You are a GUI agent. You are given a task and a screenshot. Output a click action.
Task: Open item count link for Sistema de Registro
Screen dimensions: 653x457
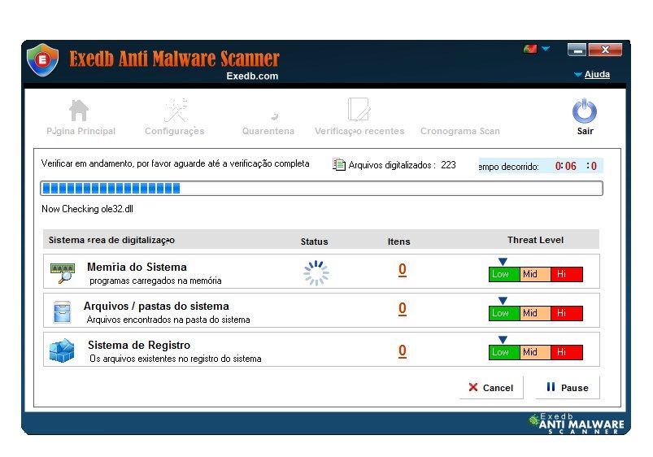(403, 350)
